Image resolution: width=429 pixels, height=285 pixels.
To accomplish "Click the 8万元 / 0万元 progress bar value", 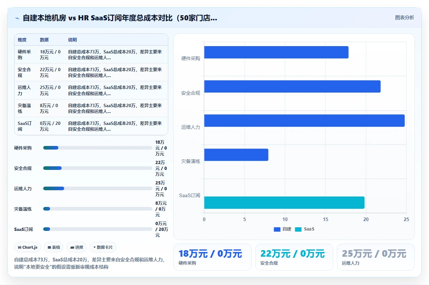I will [x=161, y=209].
